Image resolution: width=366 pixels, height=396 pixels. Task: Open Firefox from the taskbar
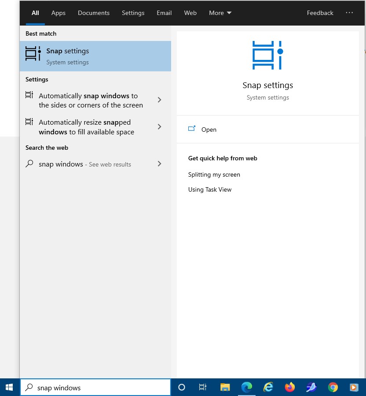click(289, 387)
